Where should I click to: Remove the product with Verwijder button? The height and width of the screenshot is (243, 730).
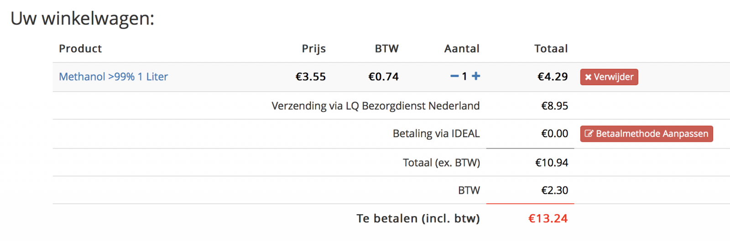pos(609,77)
